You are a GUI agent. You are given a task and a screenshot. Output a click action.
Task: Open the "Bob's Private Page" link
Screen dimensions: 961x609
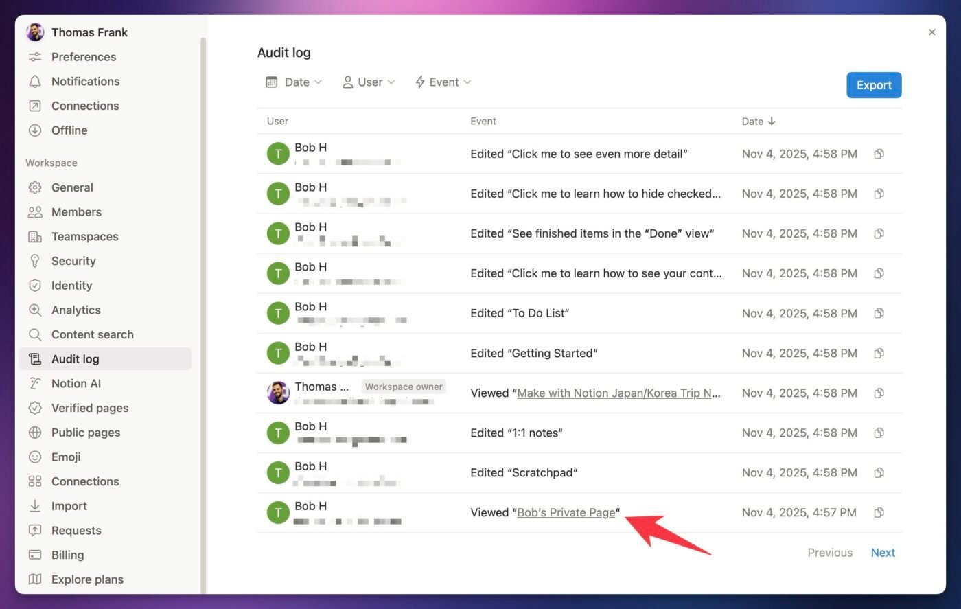pyautogui.click(x=566, y=513)
